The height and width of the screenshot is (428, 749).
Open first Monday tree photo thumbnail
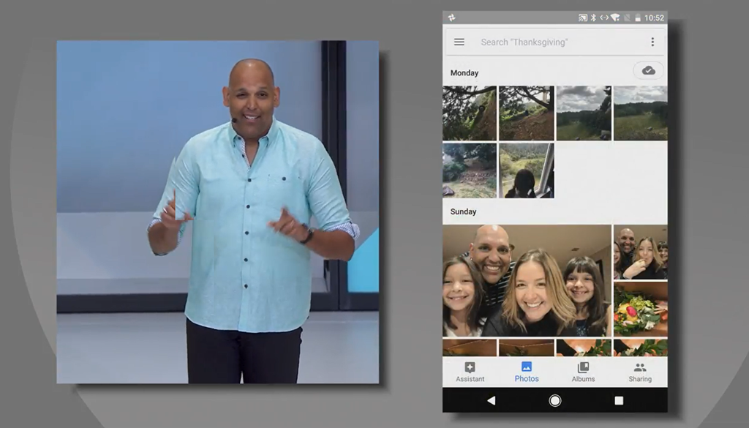click(470, 113)
